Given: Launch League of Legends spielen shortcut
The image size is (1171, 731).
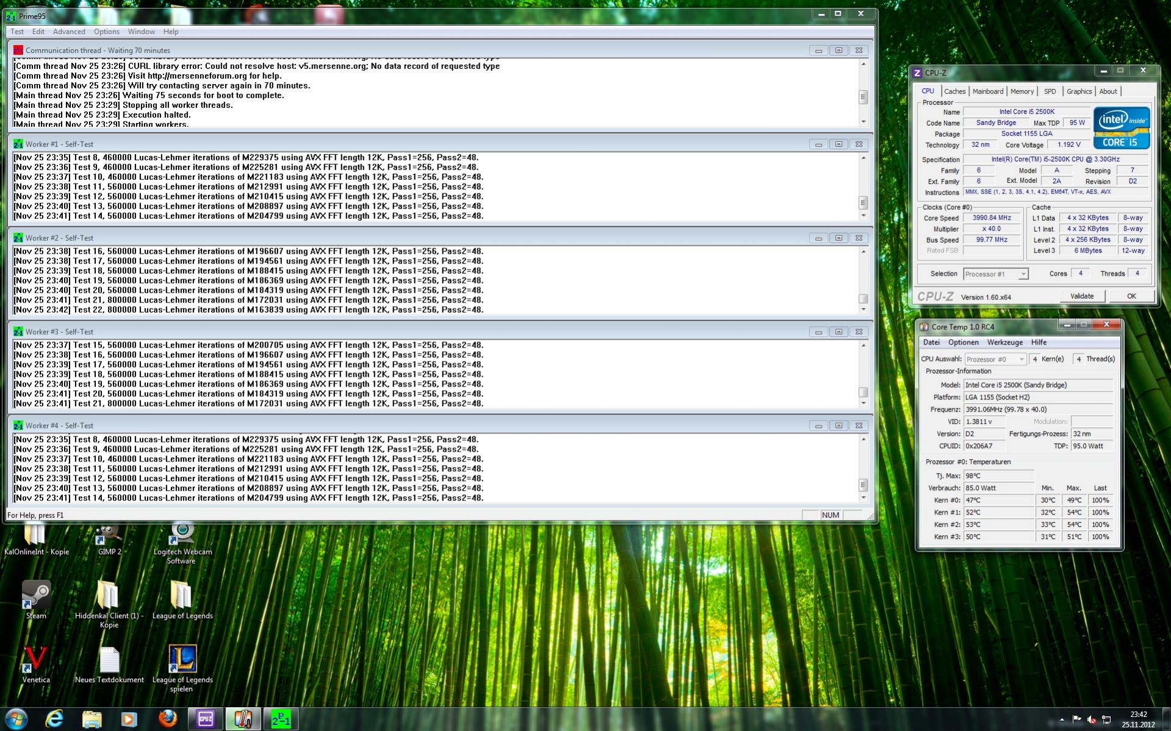Looking at the screenshot, I should click(182, 668).
